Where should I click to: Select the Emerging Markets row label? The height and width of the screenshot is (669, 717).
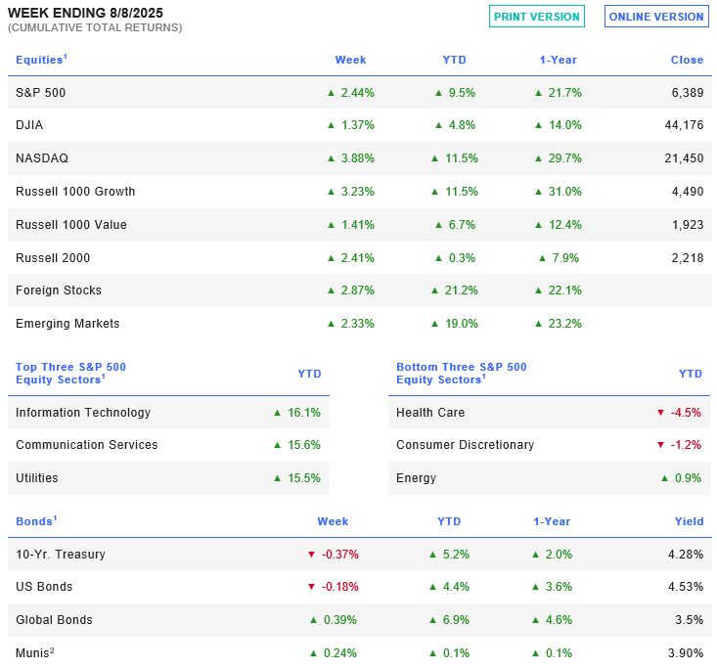(67, 324)
